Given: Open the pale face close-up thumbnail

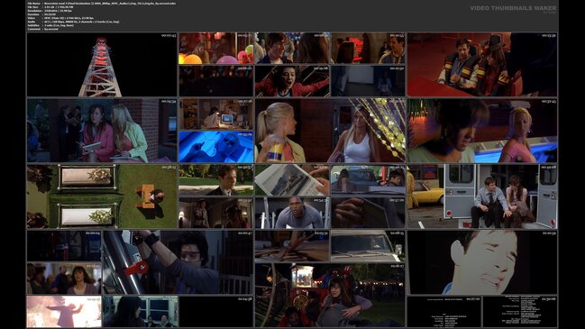Looking at the screenshot, I should pyautogui.click(x=482, y=262).
